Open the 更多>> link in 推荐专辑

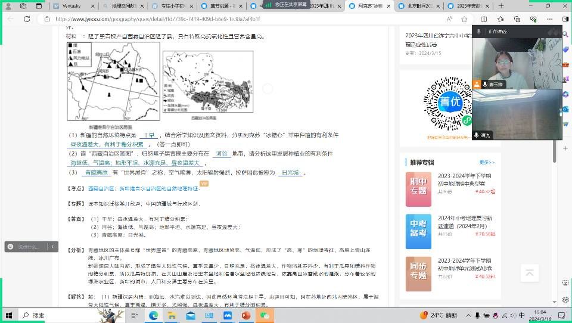(x=487, y=162)
